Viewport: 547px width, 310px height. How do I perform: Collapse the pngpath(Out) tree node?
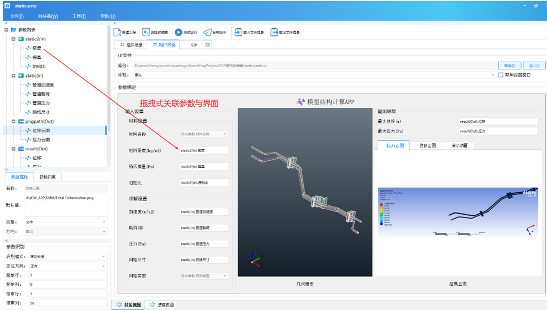(x=14, y=121)
